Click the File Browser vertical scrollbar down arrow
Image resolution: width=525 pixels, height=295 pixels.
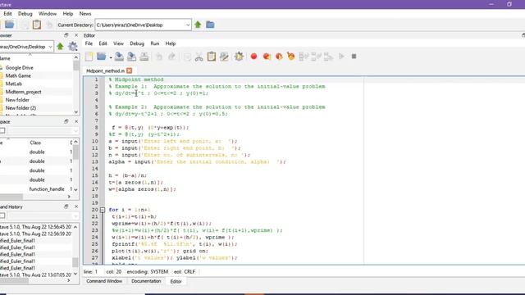tap(76, 112)
